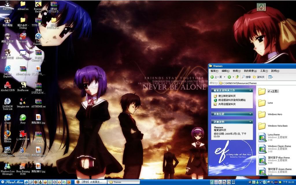Screen dimensions: 296x185
Task: Click the Start Menu button on taskbar
Action: click(12, 182)
